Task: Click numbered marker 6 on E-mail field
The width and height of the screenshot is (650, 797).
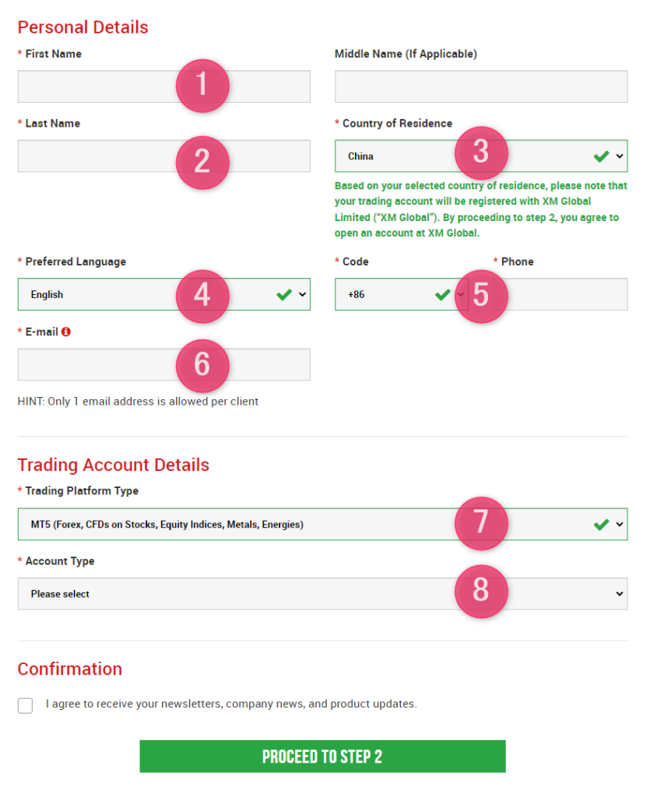Action: pyautogui.click(x=202, y=366)
